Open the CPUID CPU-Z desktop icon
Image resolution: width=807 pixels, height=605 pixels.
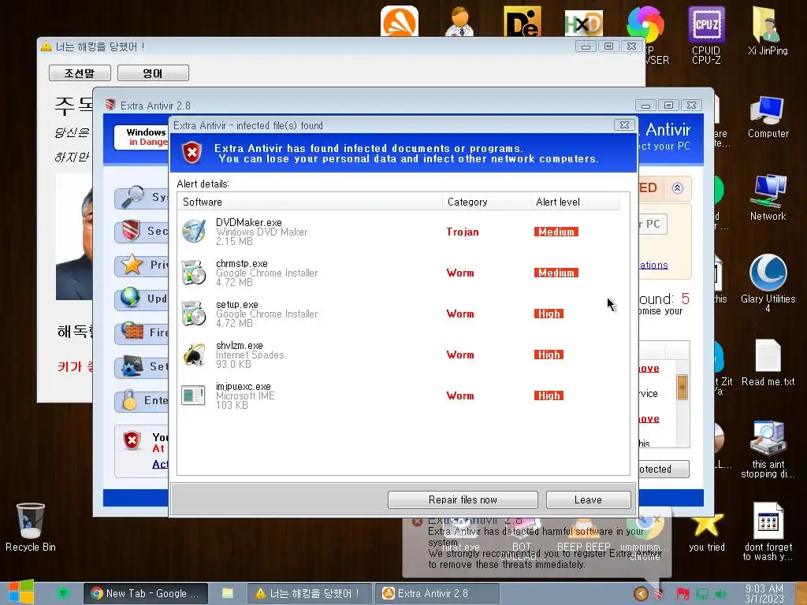pyautogui.click(x=706, y=35)
